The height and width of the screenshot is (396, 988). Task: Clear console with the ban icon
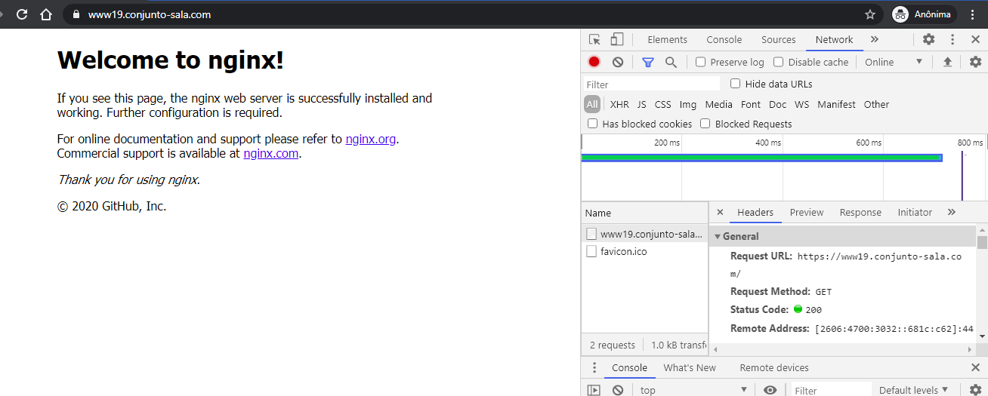[618, 390]
